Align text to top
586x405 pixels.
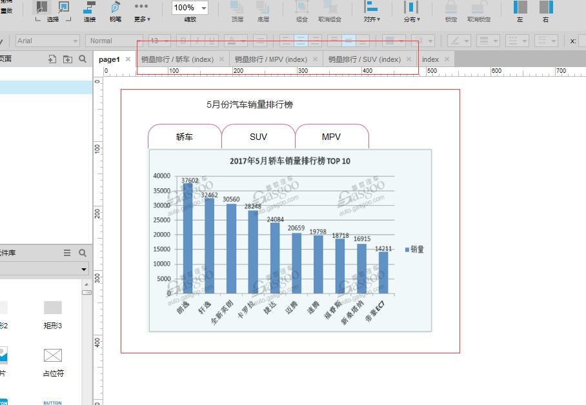coord(334,41)
